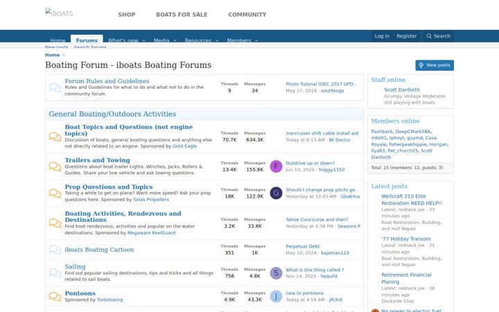Open 'What is this thing called ?' thread

(x=315, y=270)
